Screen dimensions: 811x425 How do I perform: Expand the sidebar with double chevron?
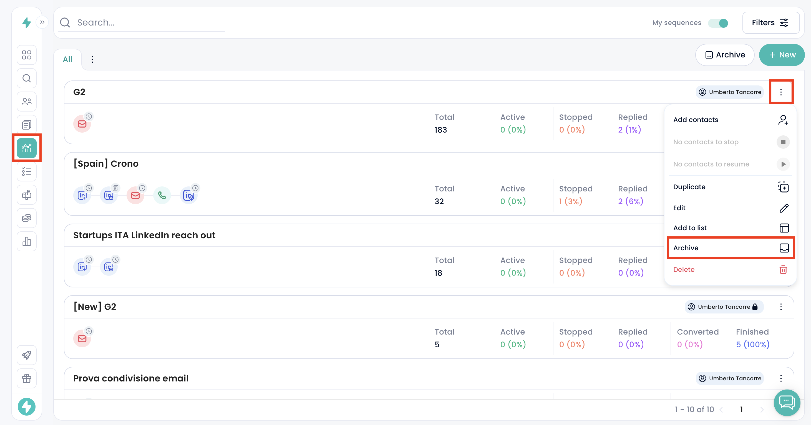click(42, 22)
